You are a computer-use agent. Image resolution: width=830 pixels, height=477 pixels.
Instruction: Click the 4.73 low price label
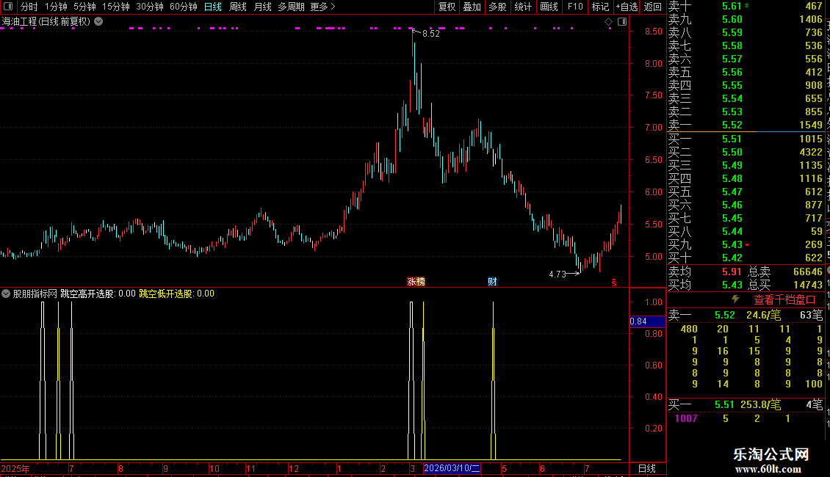(557, 274)
